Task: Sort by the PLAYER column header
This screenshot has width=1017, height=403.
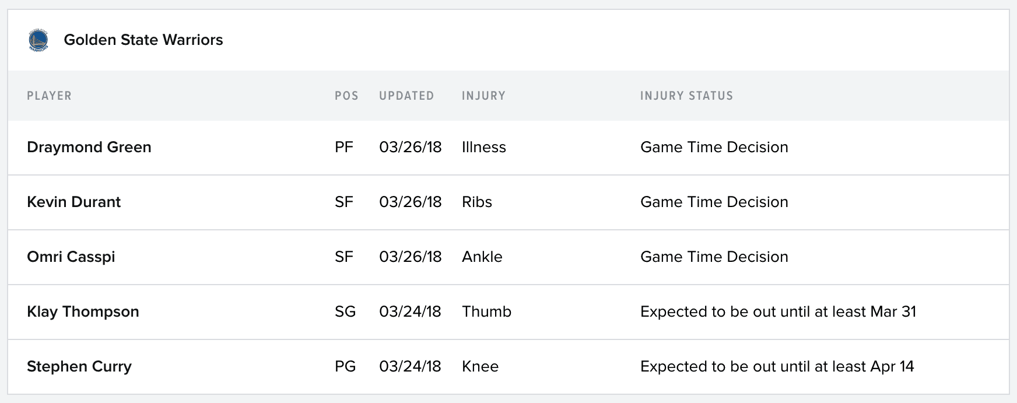Action: click(49, 96)
